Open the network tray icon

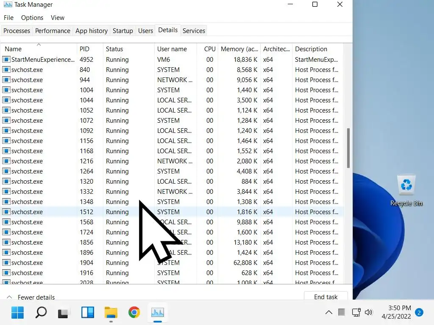point(356,313)
